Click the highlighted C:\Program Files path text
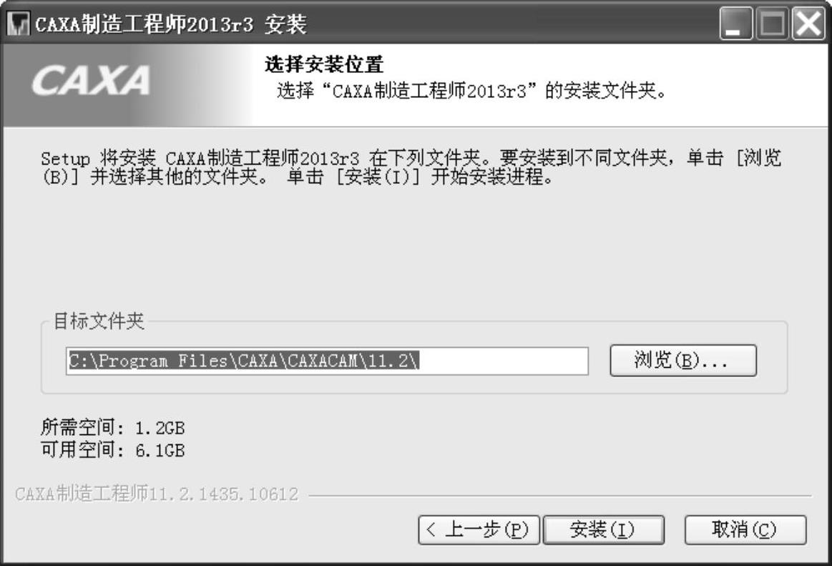This screenshot has width=832, height=566. (244, 361)
